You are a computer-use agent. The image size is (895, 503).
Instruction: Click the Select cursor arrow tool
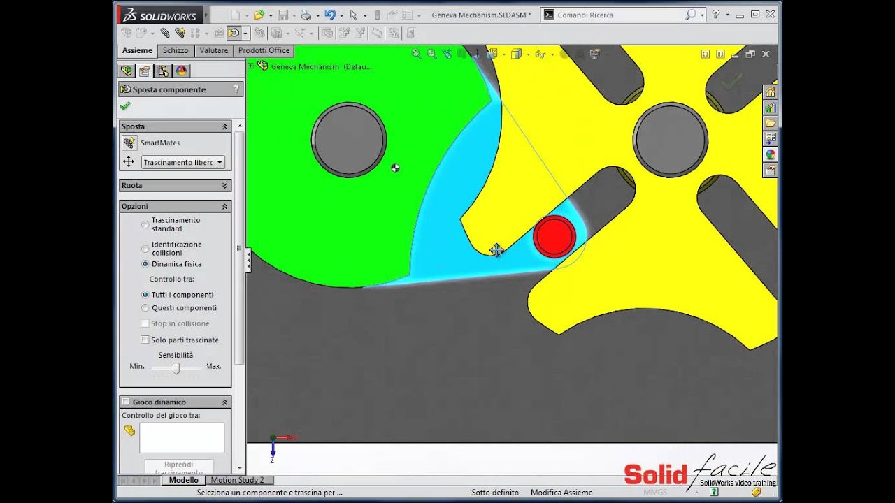click(x=354, y=15)
